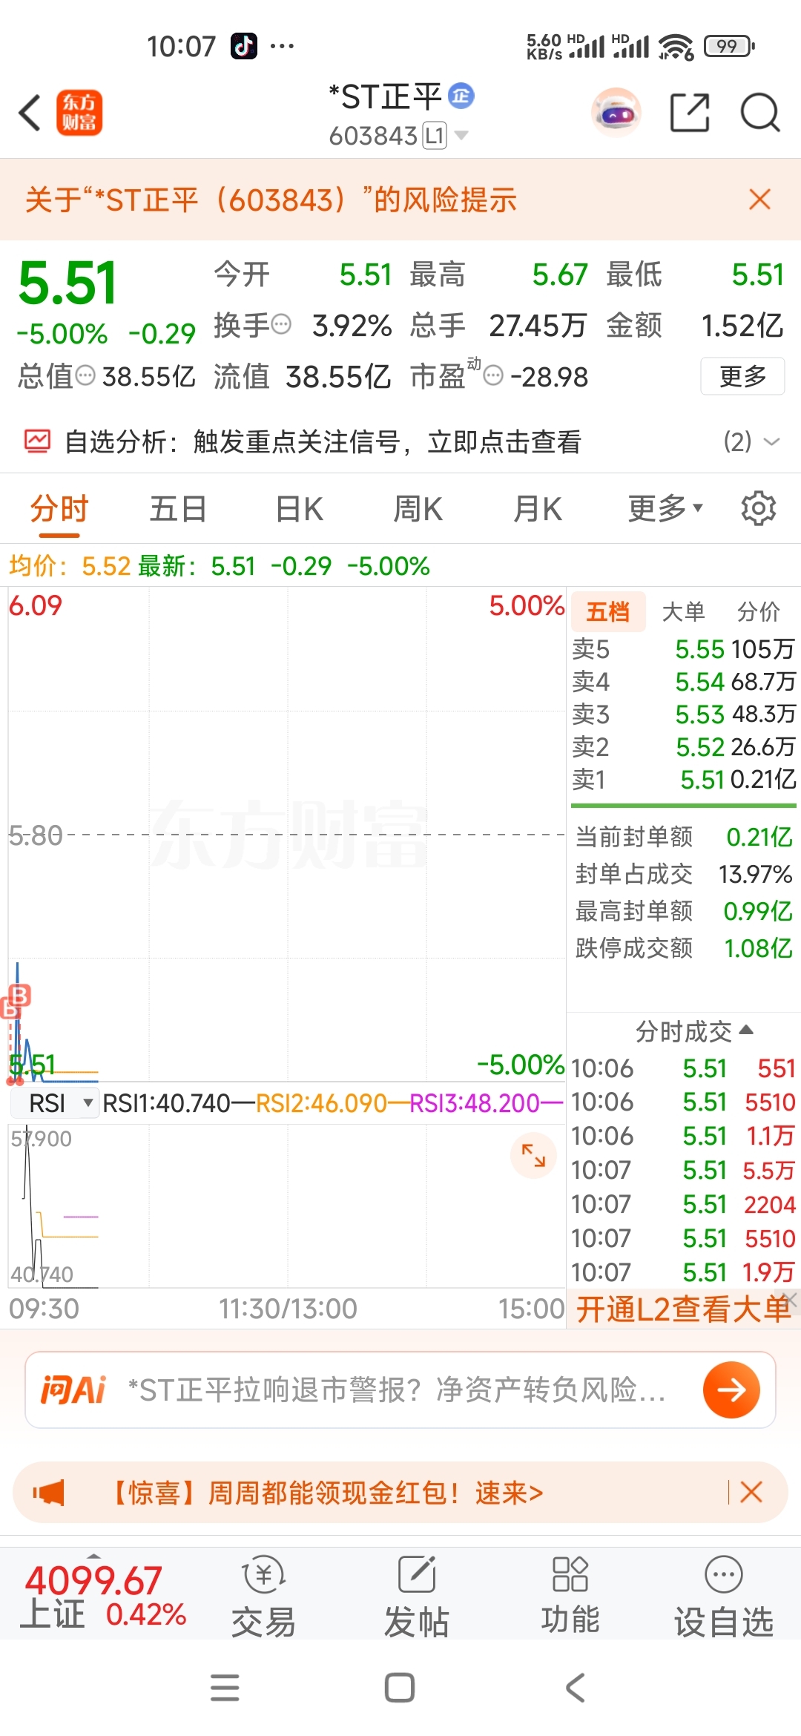Tap the blue 企 badge beside *ST正平
This screenshot has width=801, height=1736.
click(x=461, y=95)
